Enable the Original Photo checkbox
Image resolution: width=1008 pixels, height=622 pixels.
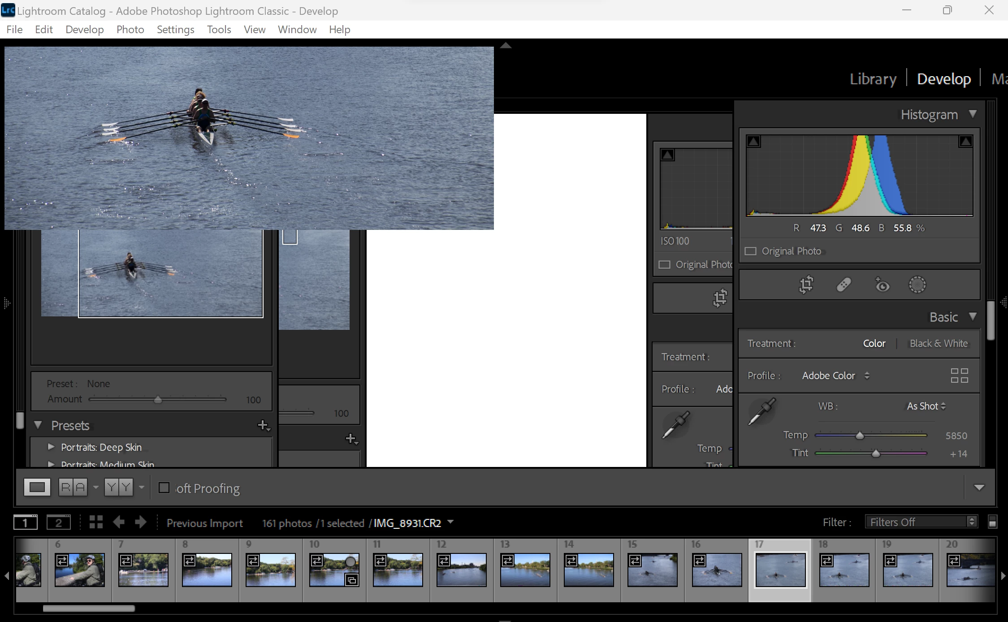point(750,251)
